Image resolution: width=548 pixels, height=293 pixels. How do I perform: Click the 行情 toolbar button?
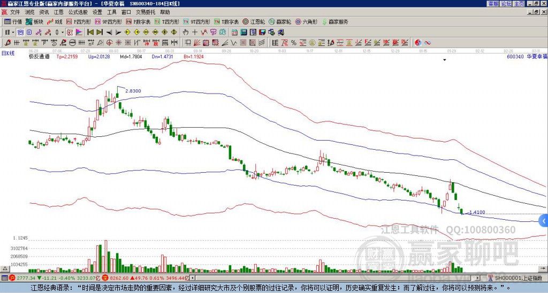(x=13, y=21)
